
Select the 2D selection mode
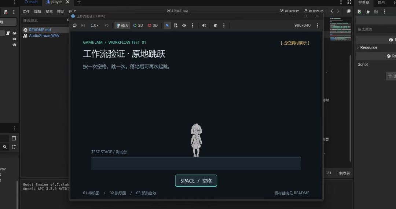point(138,26)
